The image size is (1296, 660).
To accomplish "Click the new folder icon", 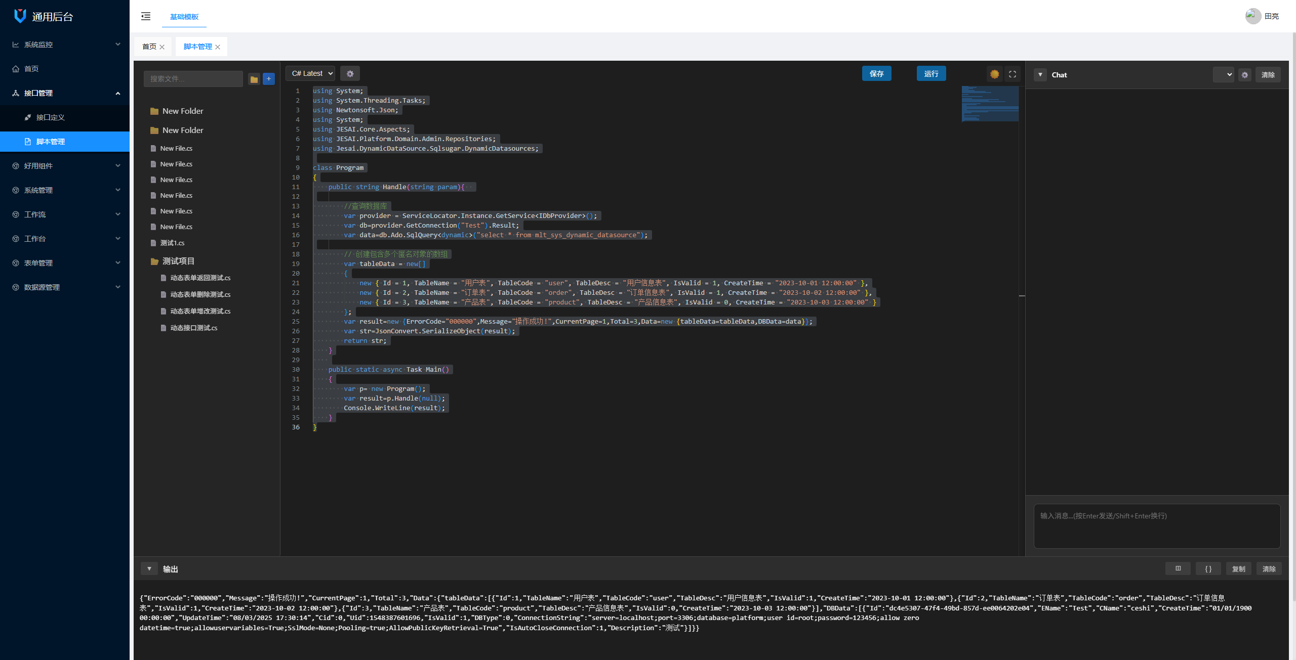I will 254,79.
